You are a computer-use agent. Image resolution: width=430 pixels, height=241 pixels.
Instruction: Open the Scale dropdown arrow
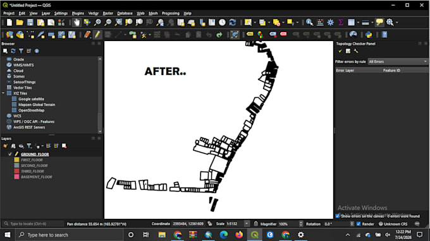[x=247, y=224]
